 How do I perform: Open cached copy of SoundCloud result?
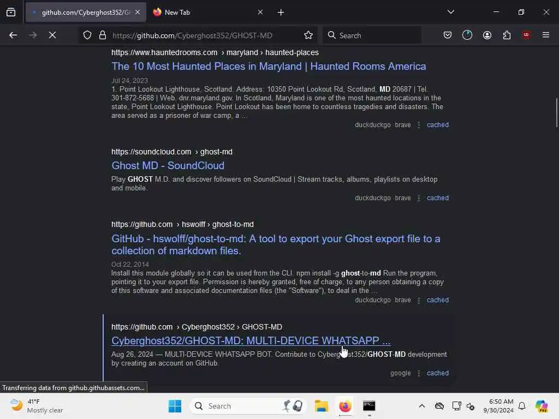[x=438, y=198]
